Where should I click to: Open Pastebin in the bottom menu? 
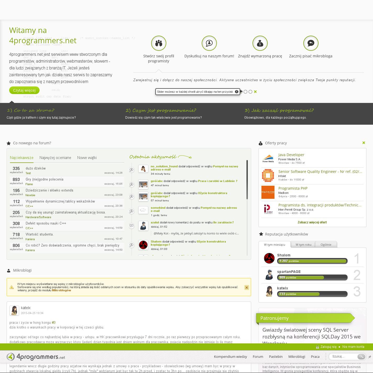276,356
